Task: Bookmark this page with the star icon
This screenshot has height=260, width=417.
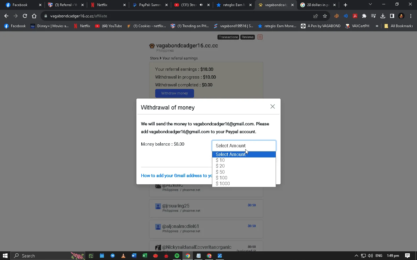Action: tap(325, 16)
